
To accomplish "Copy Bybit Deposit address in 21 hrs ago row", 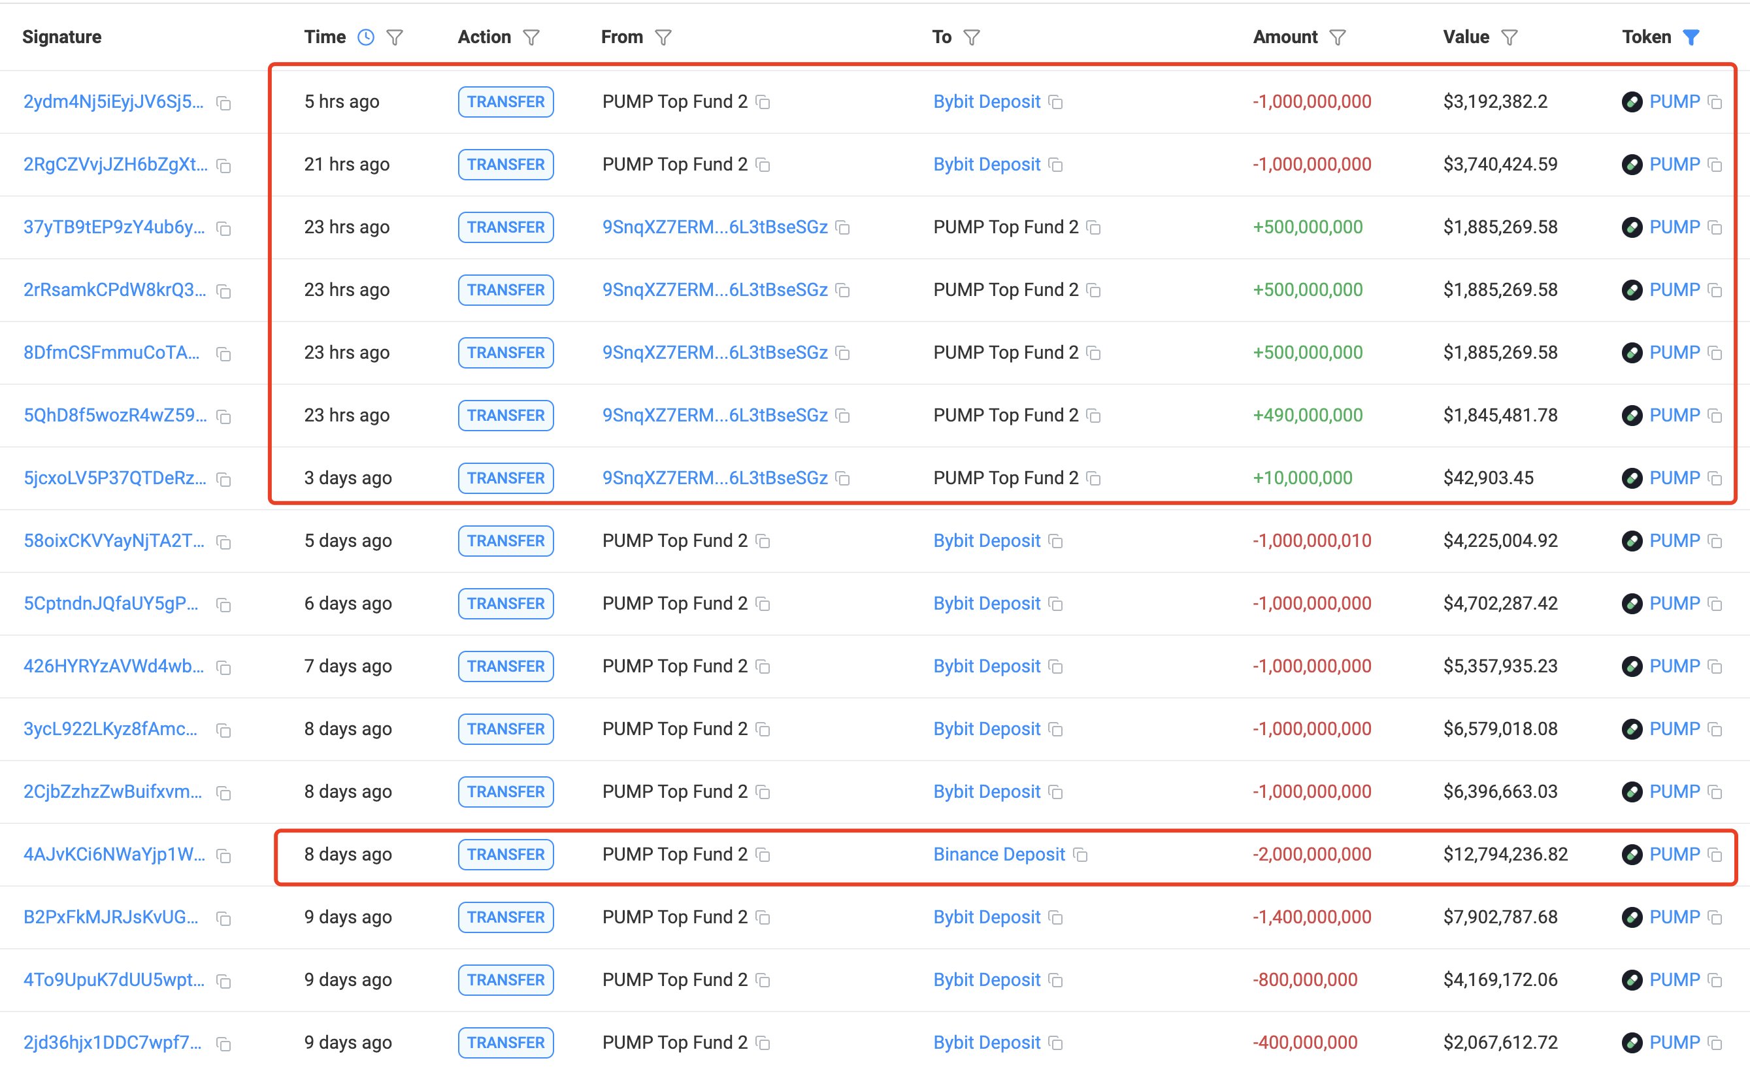I will (1056, 165).
